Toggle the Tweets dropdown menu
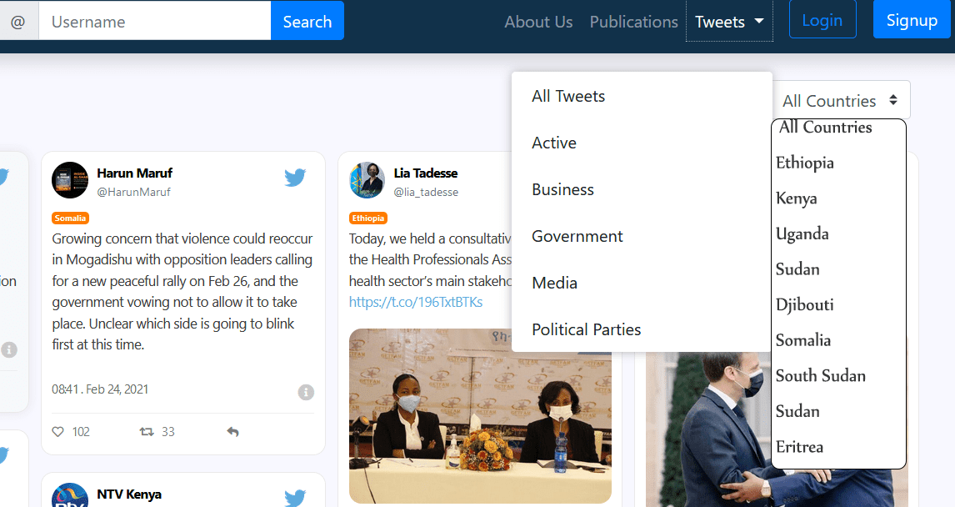This screenshot has height=507, width=955. coord(729,22)
